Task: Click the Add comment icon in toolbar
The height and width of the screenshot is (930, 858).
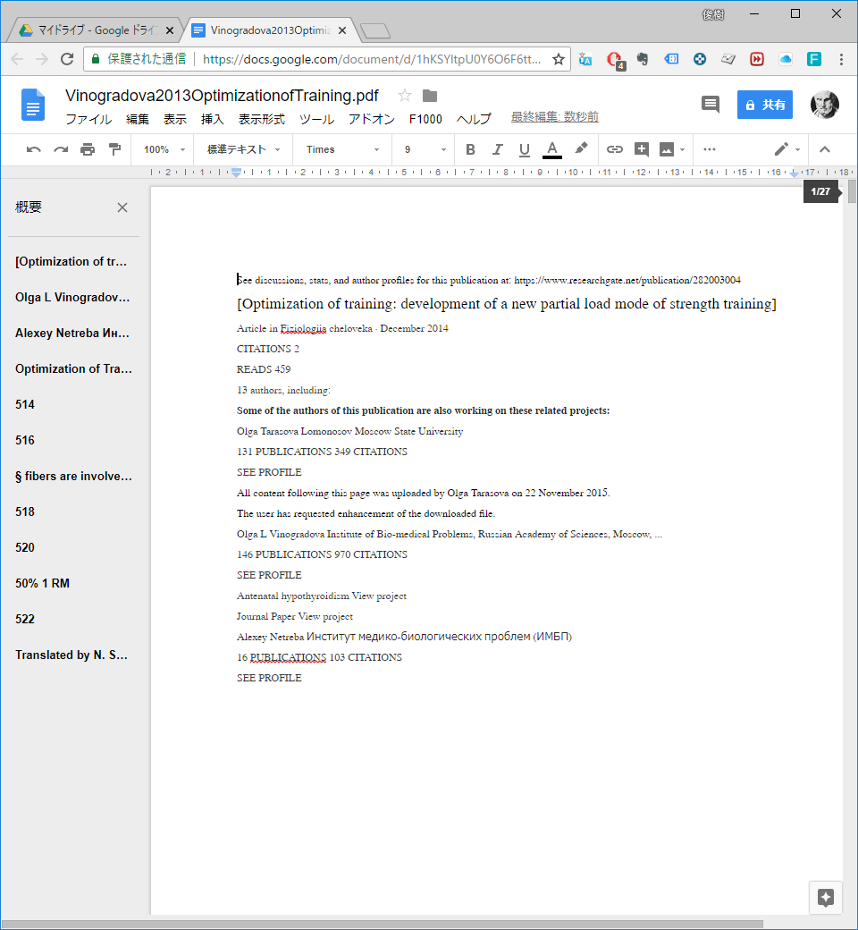Action: tap(642, 149)
